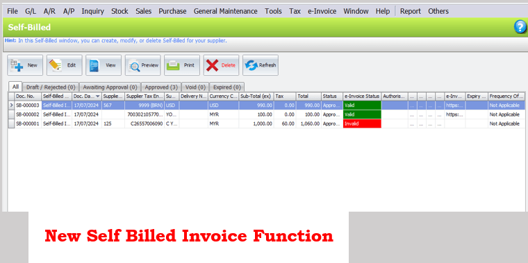Click the 1,060.00 total cell
Screen dimensions: 528x263
click(x=308, y=124)
